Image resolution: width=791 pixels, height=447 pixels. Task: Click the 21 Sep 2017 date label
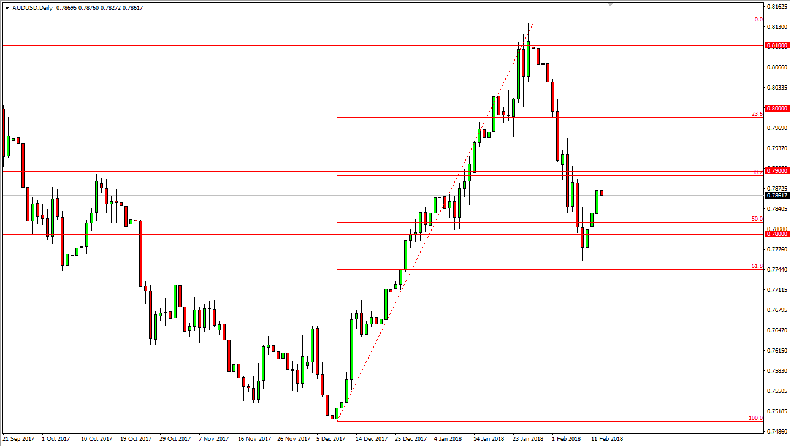click(19, 439)
